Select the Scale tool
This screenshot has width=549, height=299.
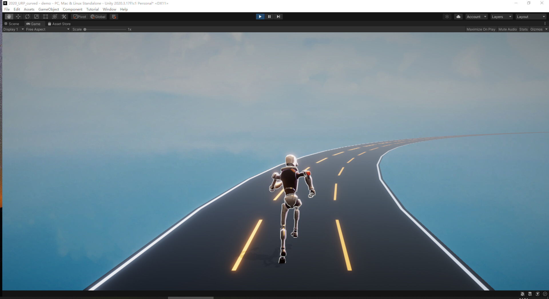point(37,17)
